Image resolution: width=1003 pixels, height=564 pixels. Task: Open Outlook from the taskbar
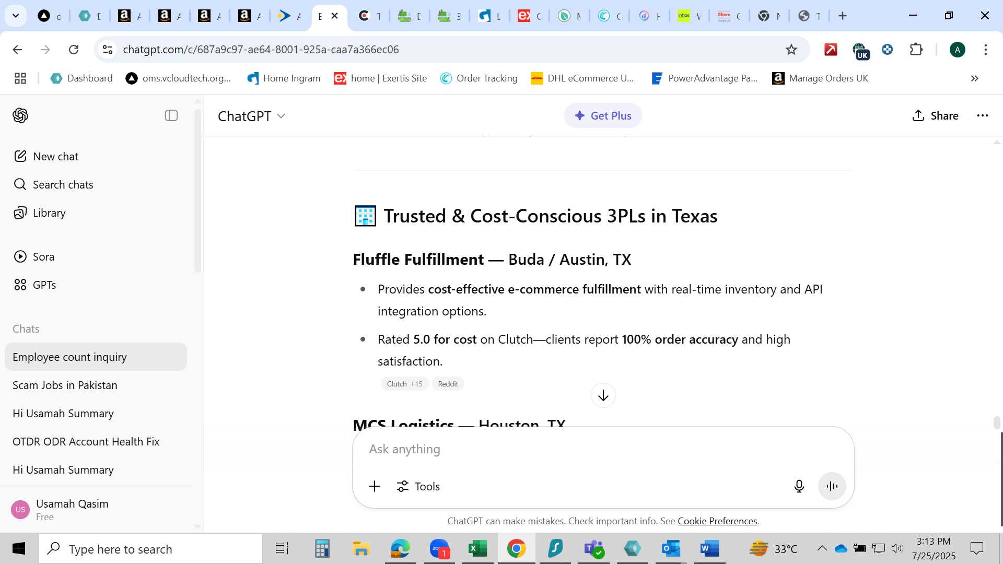coord(671,548)
